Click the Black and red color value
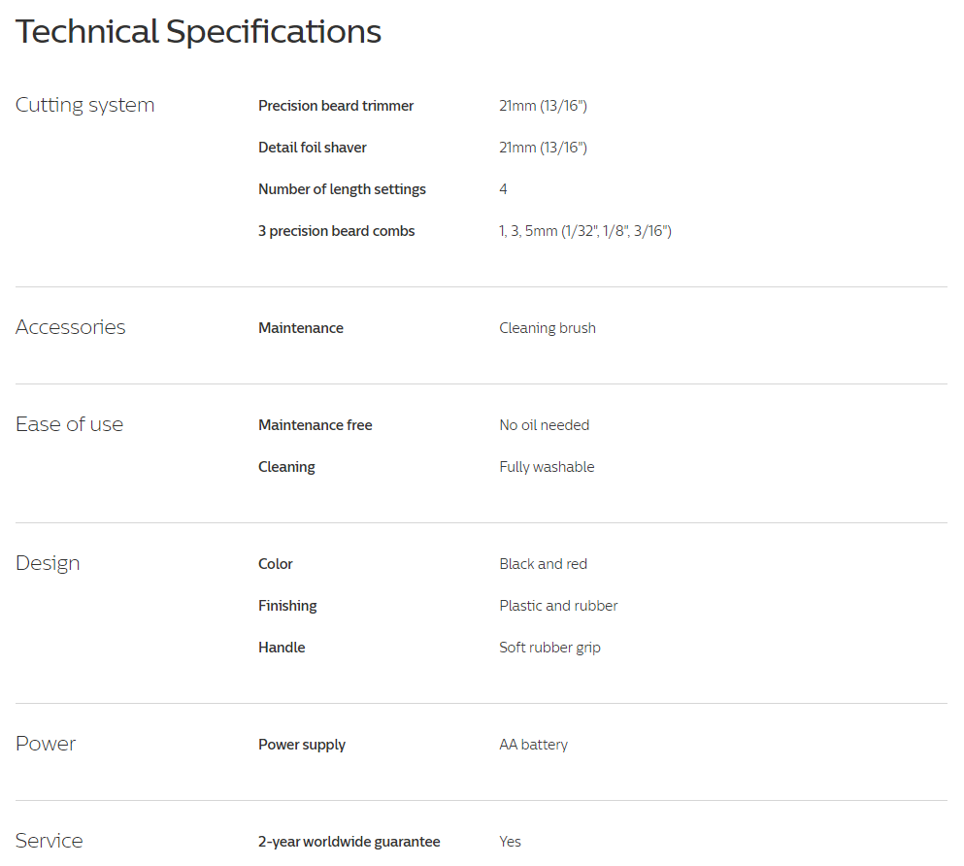 pyautogui.click(x=543, y=564)
